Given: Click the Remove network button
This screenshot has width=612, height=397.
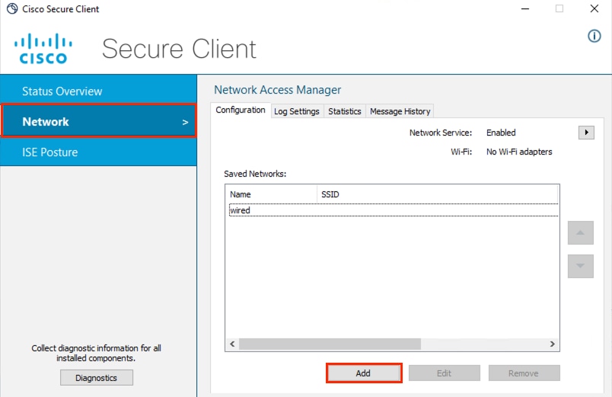Looking at the screenshot, I should coord(524,373).
